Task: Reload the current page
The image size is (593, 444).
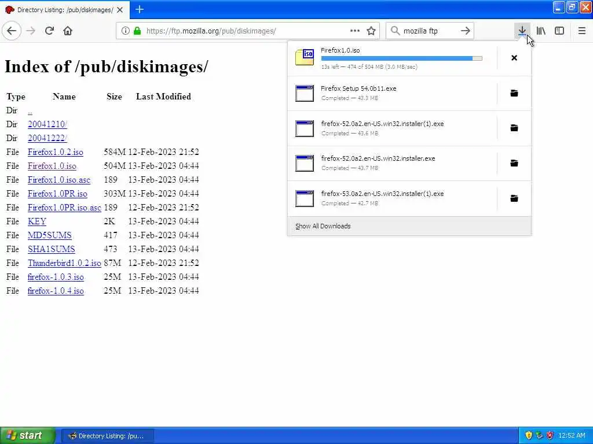Action: pos(50,31)
